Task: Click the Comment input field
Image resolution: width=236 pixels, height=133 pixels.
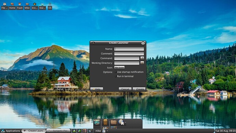Action: (x=129, y=53)
